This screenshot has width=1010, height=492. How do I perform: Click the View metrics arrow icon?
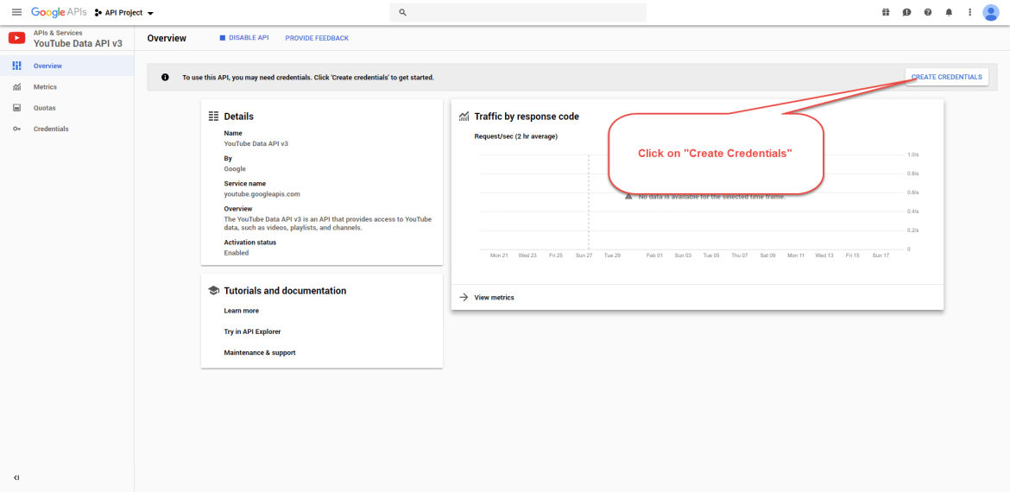(464, 298)
